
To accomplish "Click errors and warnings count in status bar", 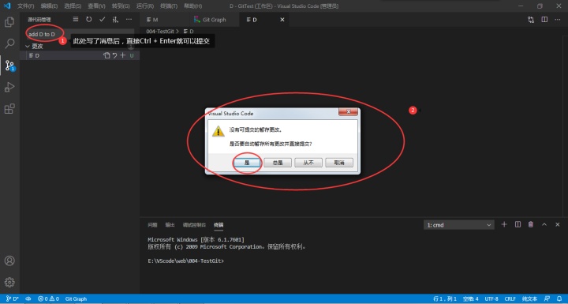I will [49, 299].
